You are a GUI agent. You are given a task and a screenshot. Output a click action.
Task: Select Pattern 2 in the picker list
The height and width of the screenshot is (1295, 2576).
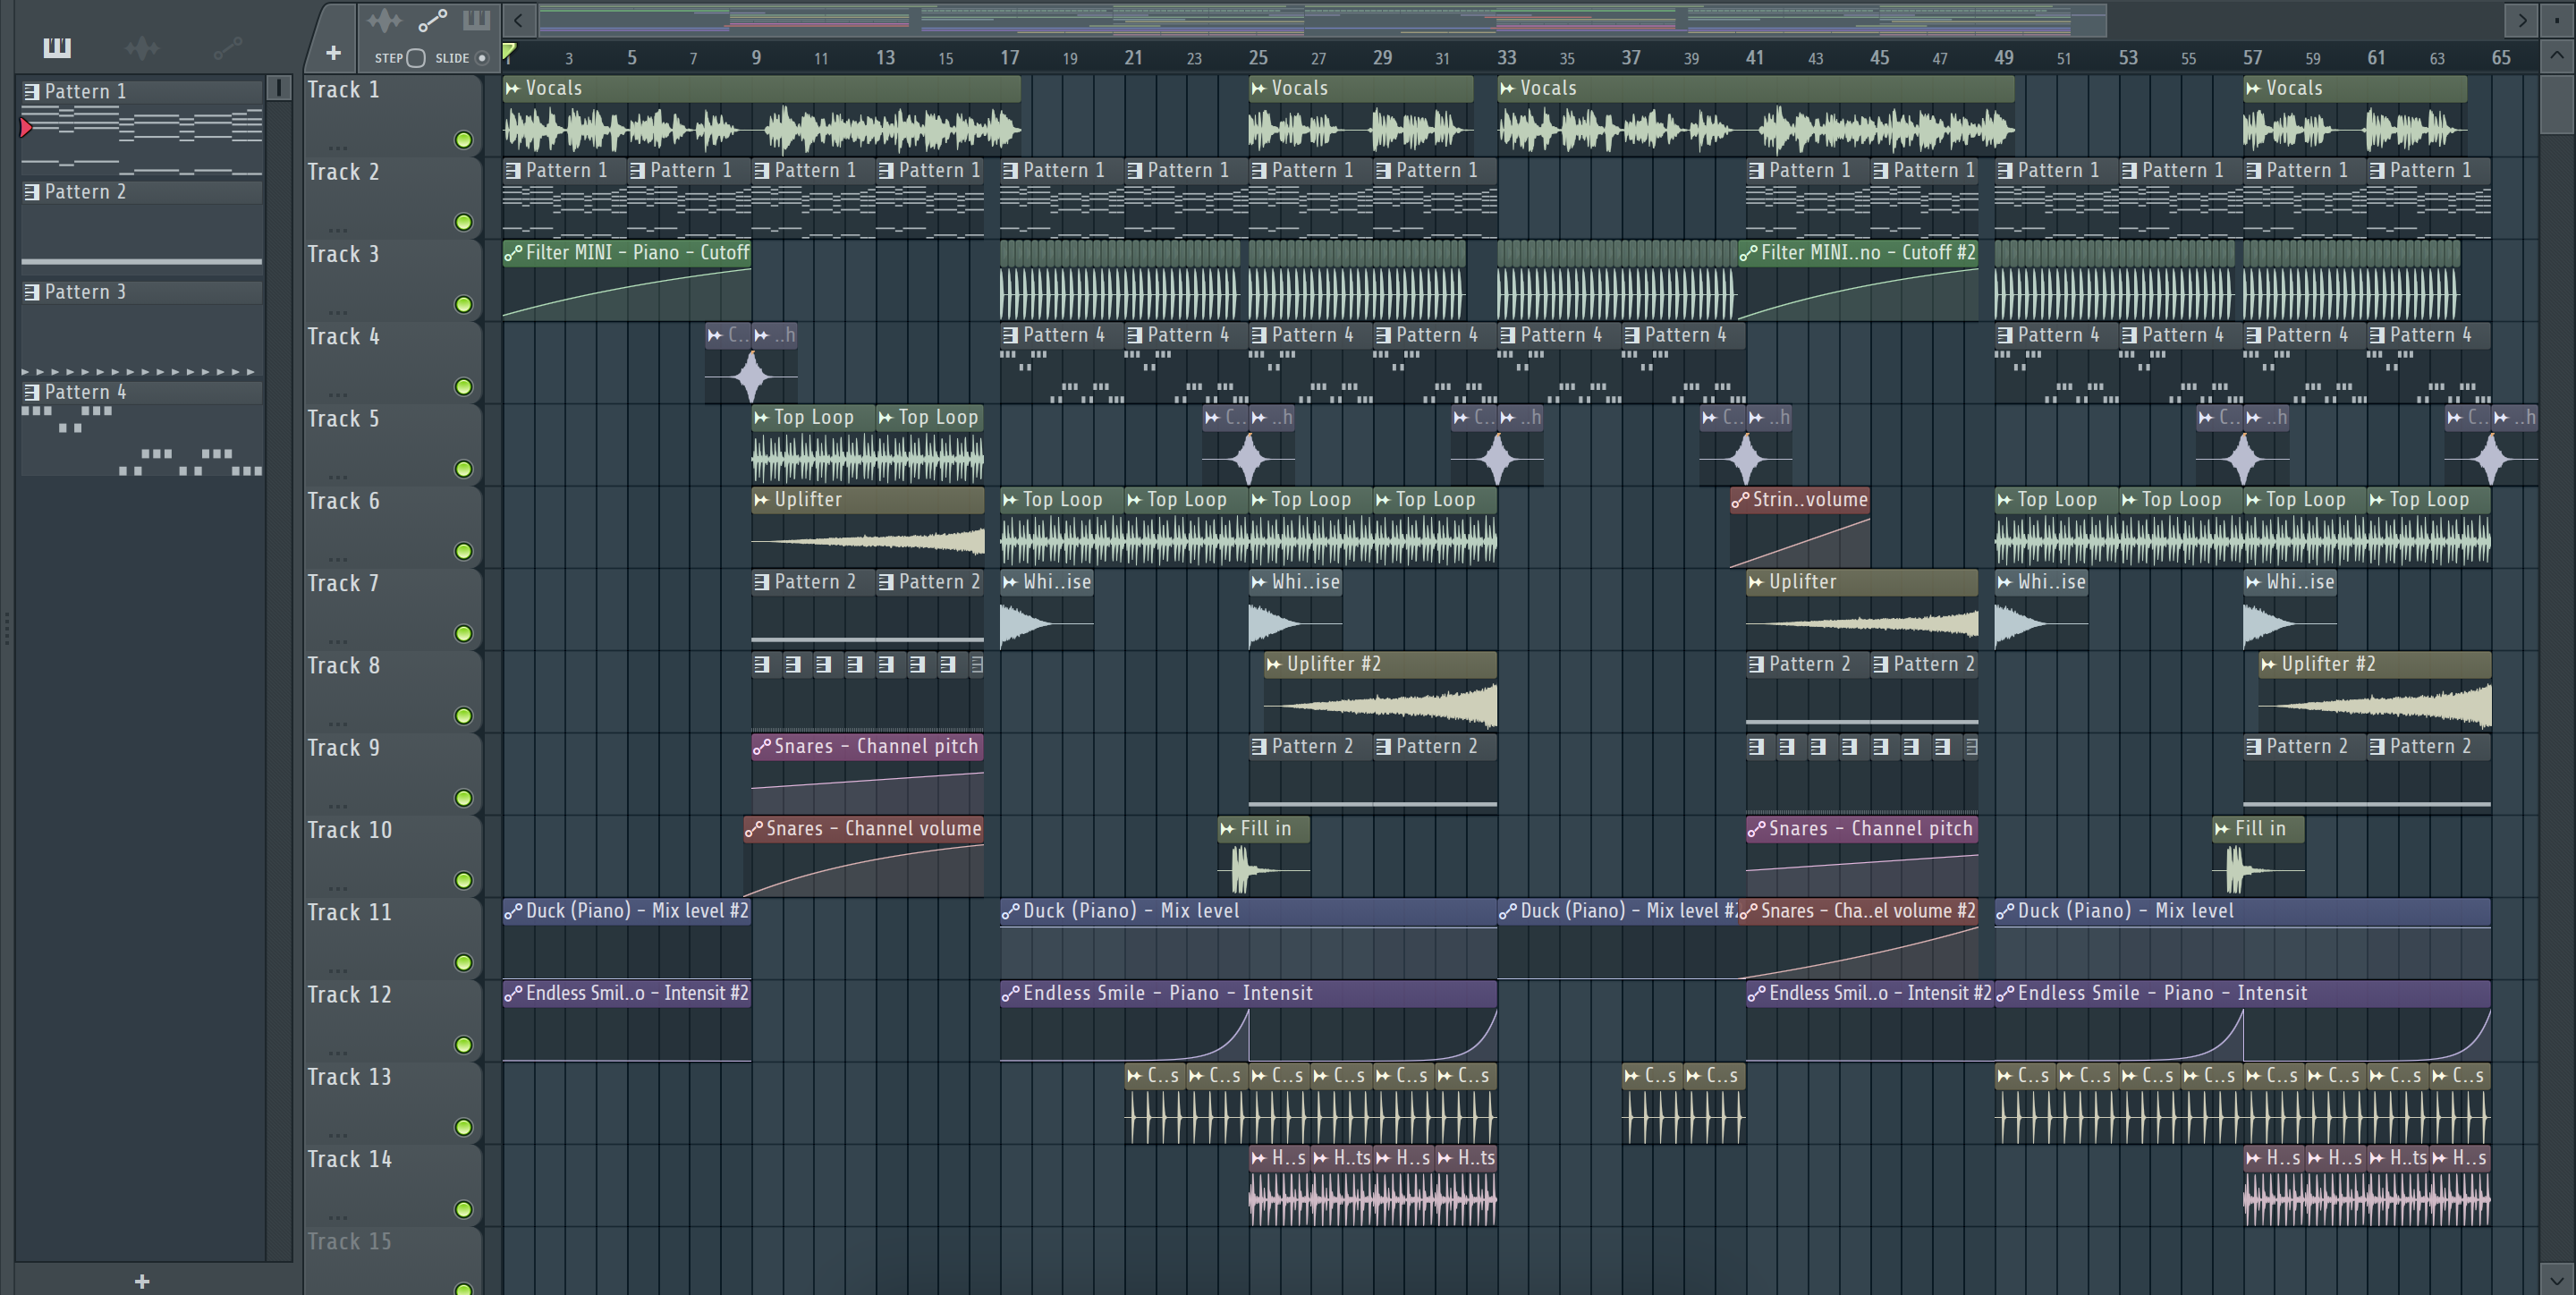(x=142, y=192)
